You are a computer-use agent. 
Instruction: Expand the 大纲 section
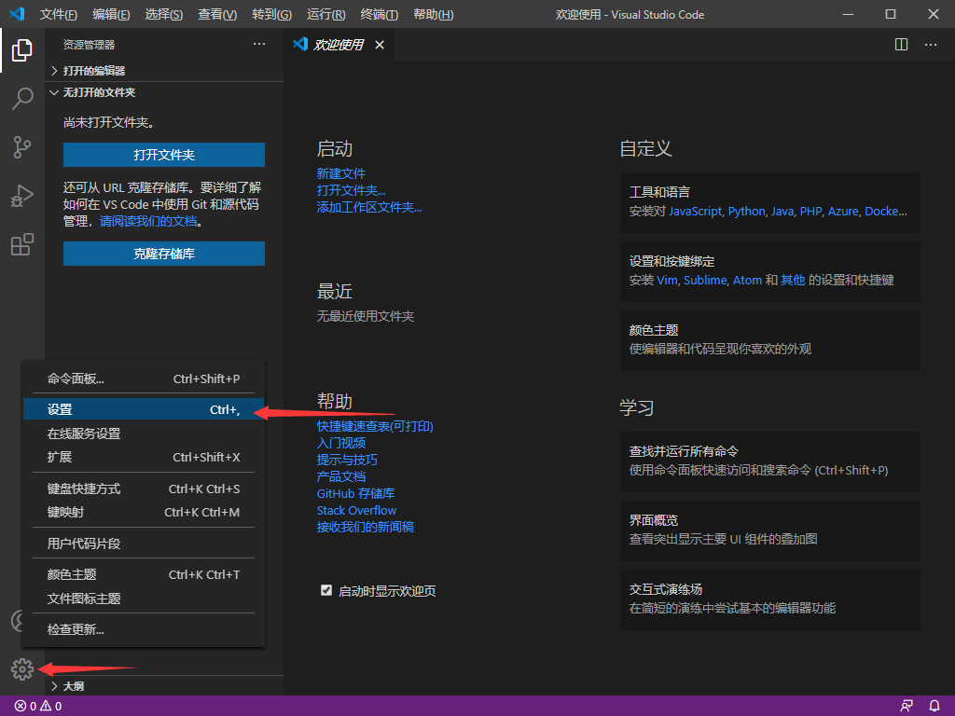(164, 686)
